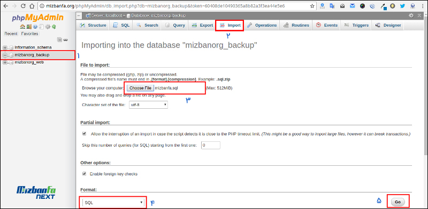Click the jQuery swirl extension icon
428x209 pixels.
point(372,6)
